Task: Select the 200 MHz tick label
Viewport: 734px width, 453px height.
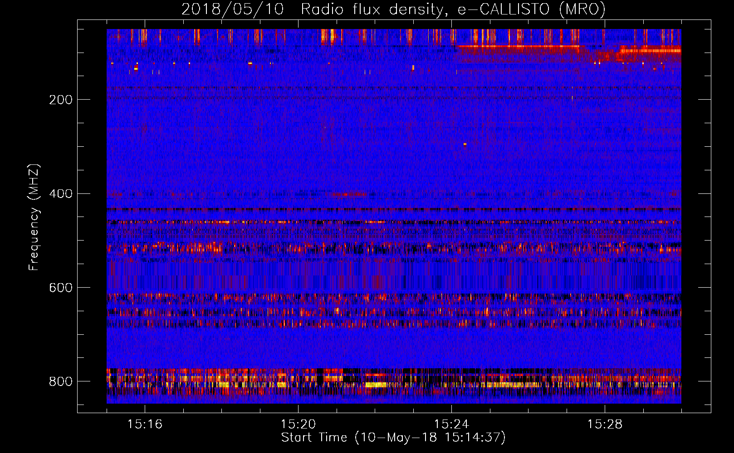Action: [60, 100]
